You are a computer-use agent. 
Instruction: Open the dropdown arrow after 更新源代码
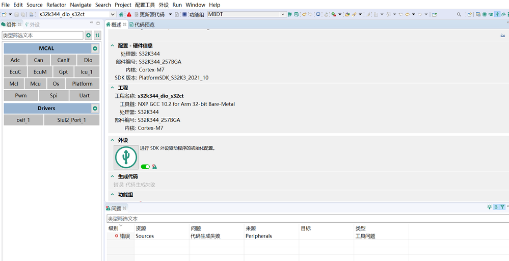pyautogui.click(x=170, y=14)
